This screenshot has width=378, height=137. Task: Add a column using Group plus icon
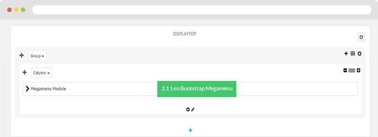[346, 53]
